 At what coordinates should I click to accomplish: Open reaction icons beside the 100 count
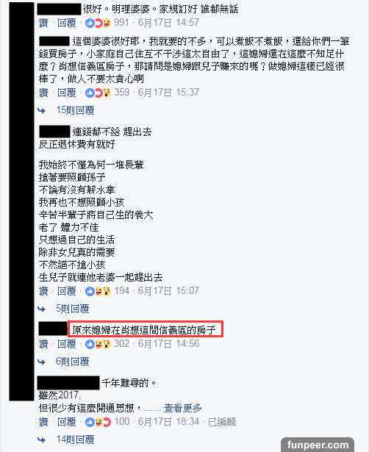pyautogui.click(x=98, y=422)
